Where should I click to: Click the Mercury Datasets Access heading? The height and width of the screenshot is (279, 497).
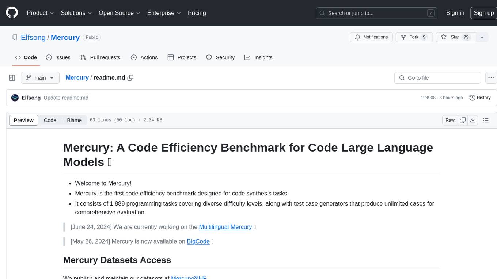pos(117,260)
